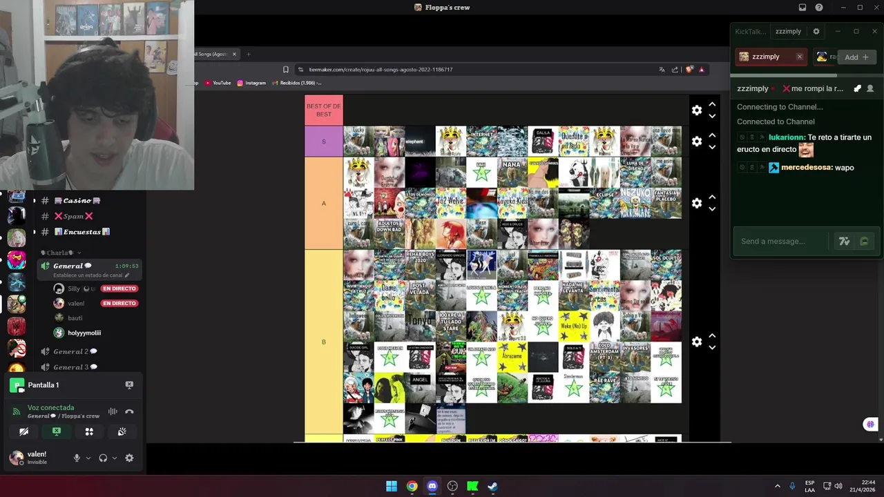Click username lukarionn in chat
884x497 pixels.
(x=786, y=137)
